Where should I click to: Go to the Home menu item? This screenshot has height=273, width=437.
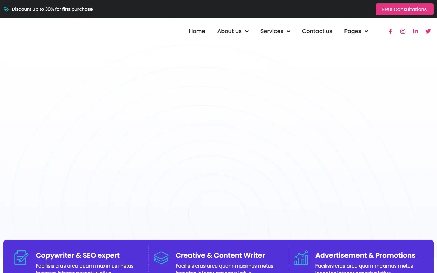tap(197, 31)
